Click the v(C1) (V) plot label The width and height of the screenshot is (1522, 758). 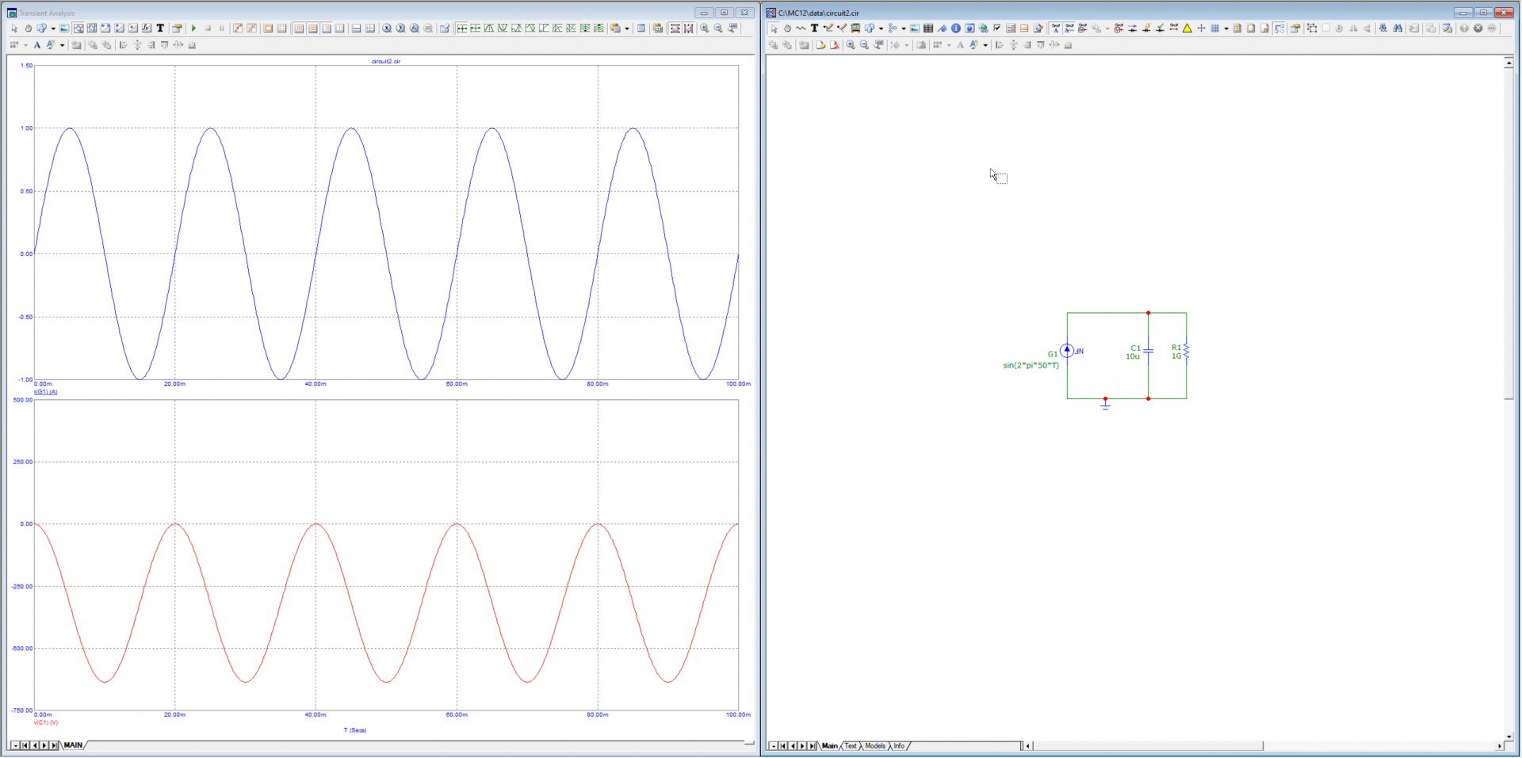(45, 722)
